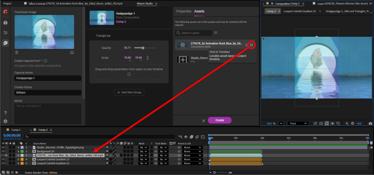Image resolution: width=374 pixels, height=175 pixels.
Task: Hide Looped Colorful Gradient 13 layer eye
Action: [3, 159]
